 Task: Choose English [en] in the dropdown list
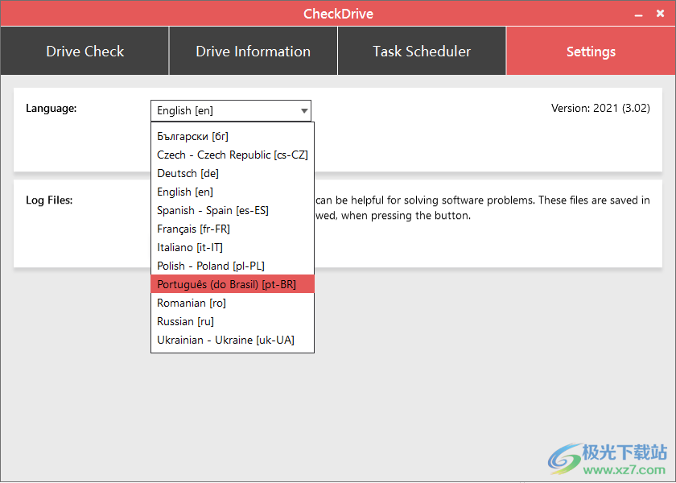pos(233,192)
